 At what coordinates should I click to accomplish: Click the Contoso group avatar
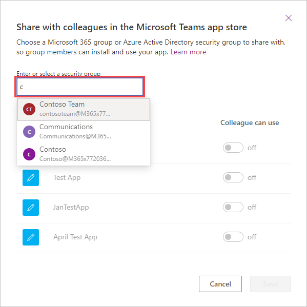click(29, 154)
